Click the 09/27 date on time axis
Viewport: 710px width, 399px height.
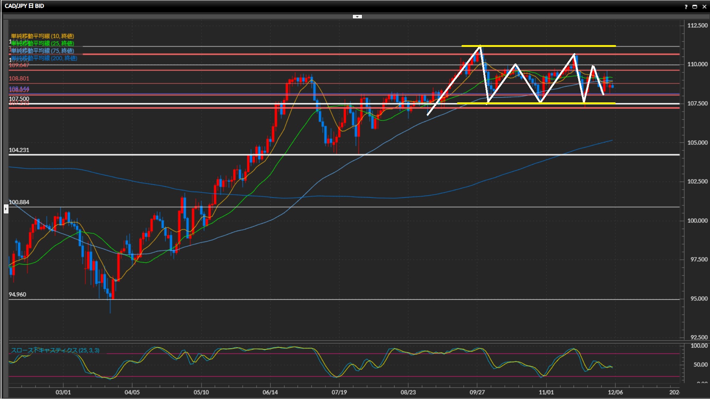477,392
